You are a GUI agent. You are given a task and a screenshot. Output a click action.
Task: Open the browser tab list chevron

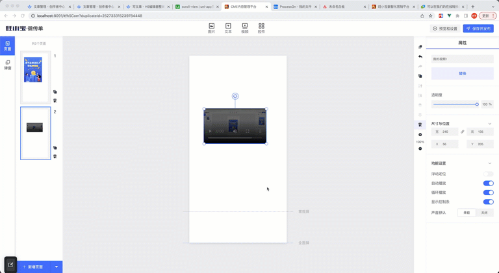[493, 6]
